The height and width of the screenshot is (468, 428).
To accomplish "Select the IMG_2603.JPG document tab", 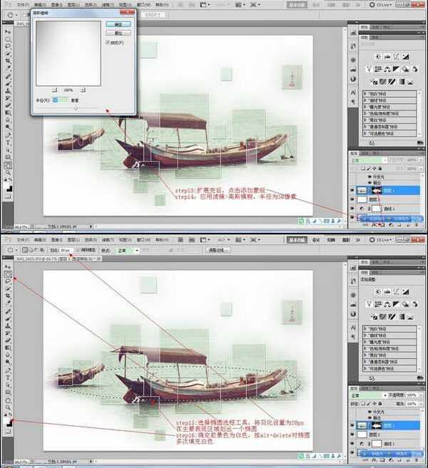I will (x=57, y=259).
